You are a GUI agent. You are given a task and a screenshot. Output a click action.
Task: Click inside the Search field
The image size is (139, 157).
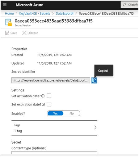(x=130, y=5)
